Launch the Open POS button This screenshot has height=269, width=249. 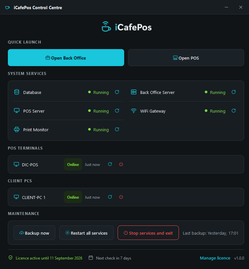pyautogui.click(x=186, y=58)
